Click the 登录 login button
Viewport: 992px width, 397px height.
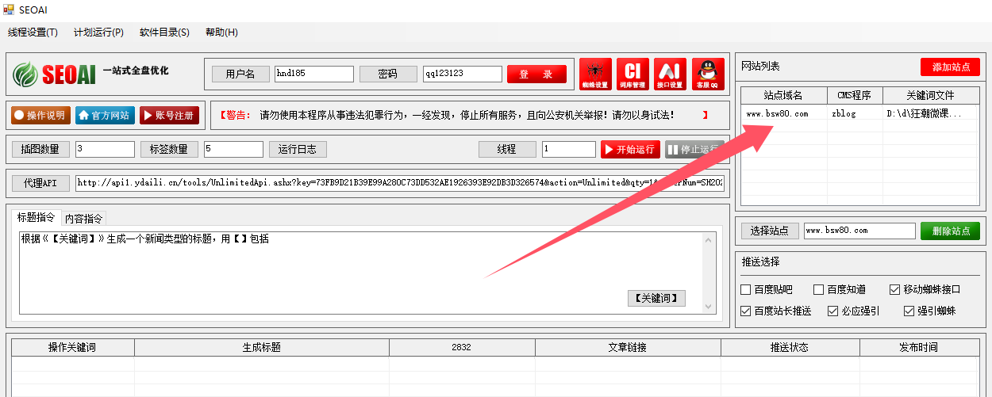536,74
